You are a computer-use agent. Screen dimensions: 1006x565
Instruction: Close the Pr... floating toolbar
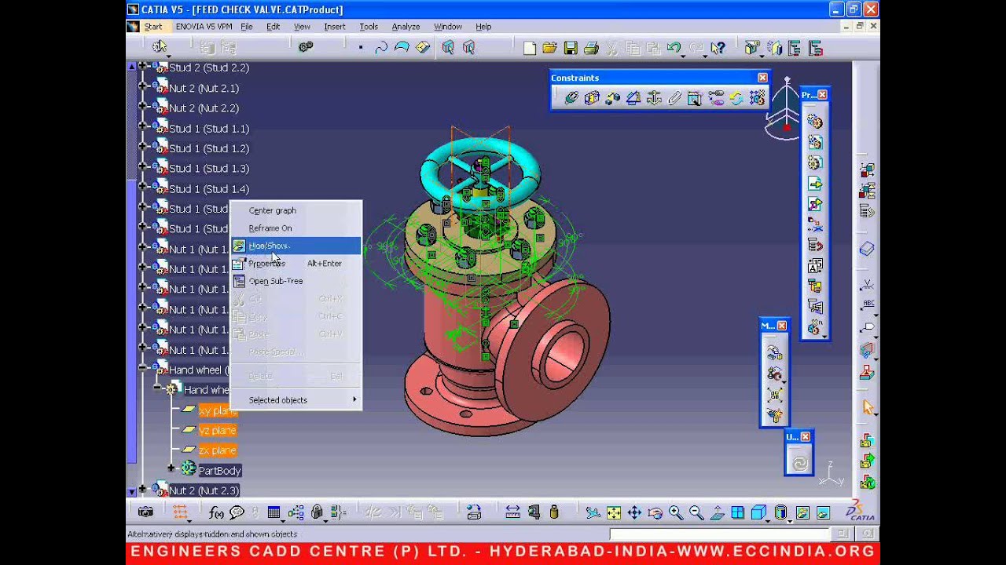822,95
